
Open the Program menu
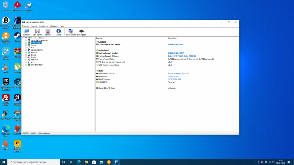pos(25,26)
